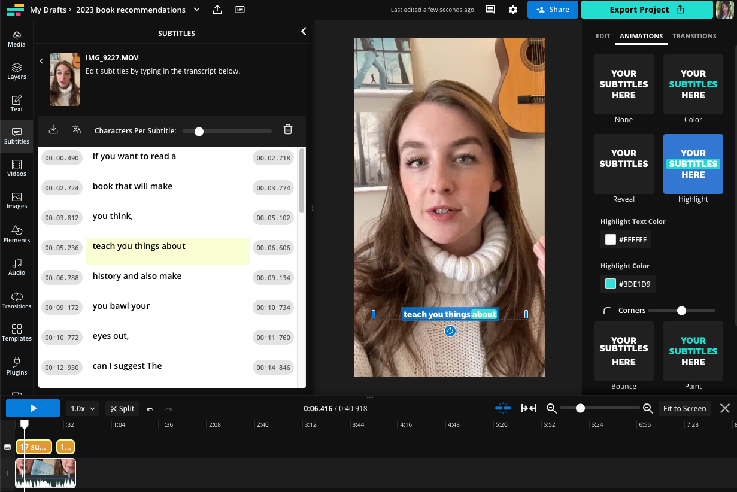The width and height of the screenshot is (737, 492).
Task: Click the Export Project button
Action: pyautogui.click(x=647, y=10)
